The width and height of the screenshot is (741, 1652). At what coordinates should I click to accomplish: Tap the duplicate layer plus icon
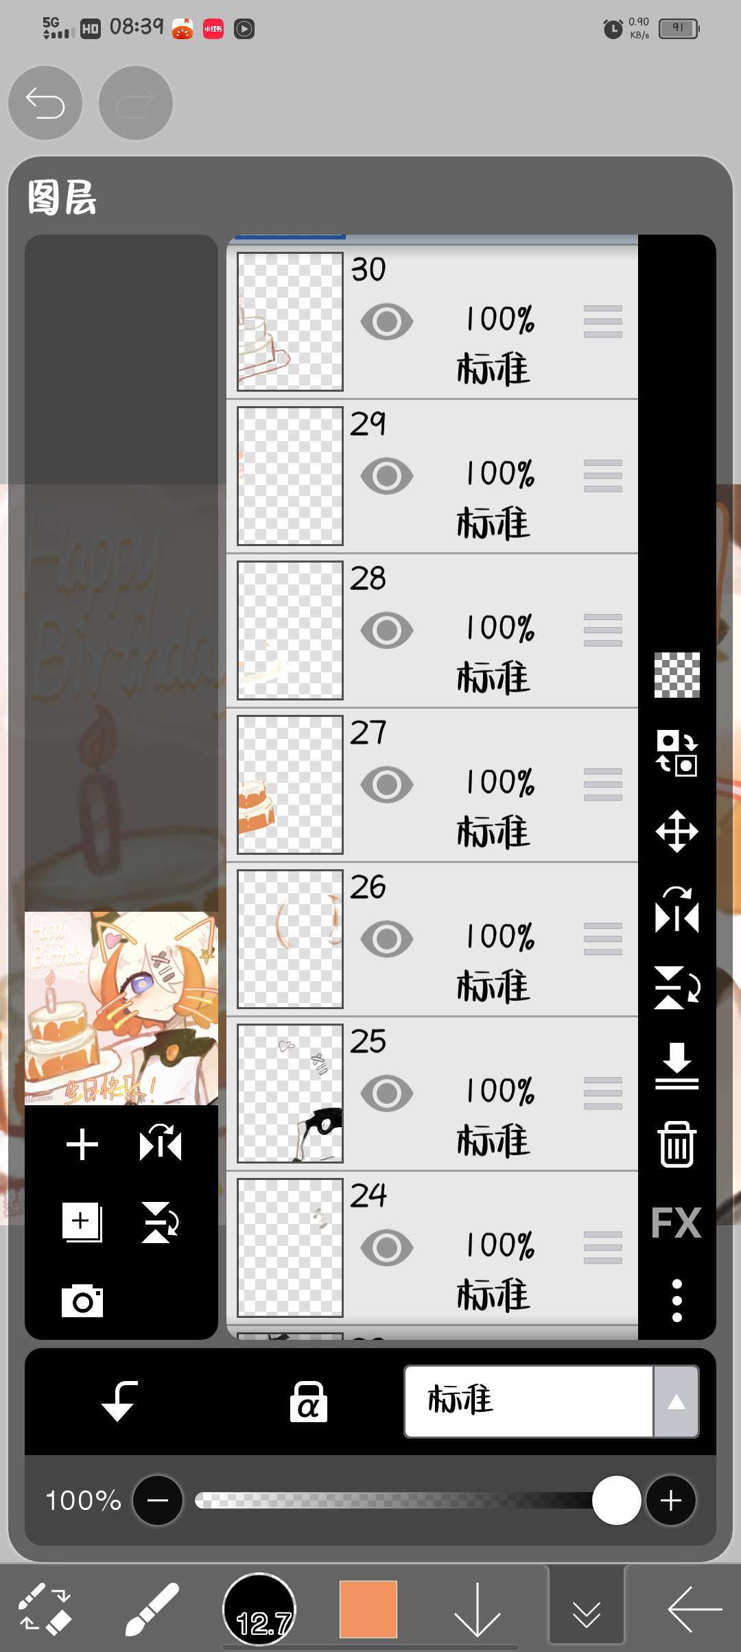pos(82,1222)
